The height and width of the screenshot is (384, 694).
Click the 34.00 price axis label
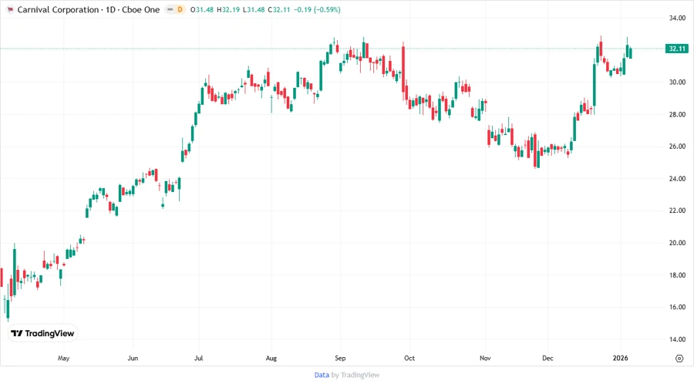pos(677,19)
